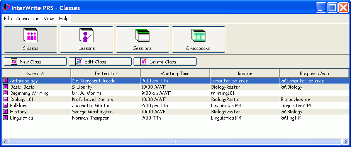This screenshot has height=147, width=351.
Task: Select the History row class icon
Action: [x=5, y=111]
